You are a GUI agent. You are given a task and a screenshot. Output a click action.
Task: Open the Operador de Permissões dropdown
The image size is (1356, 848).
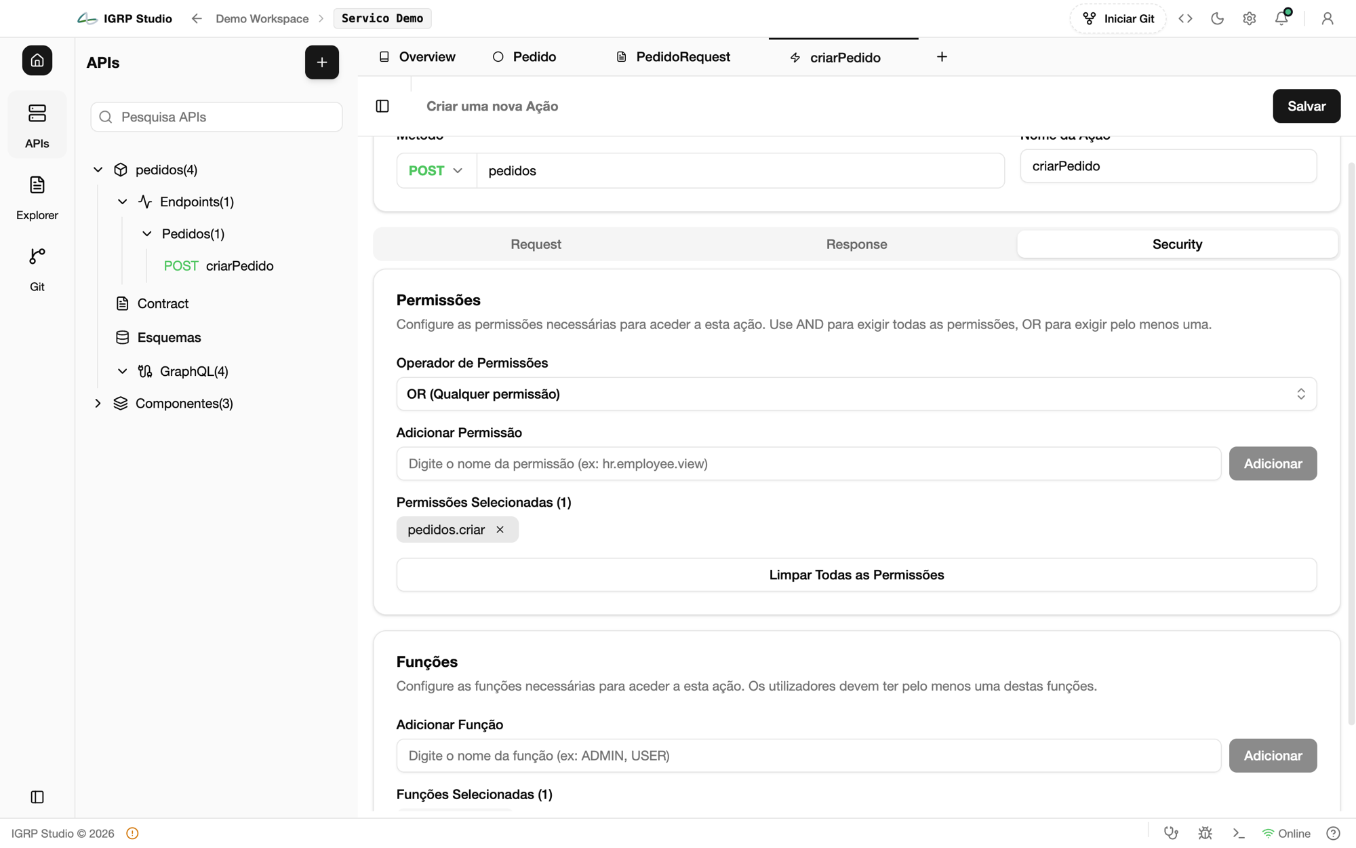pos(856,394)
